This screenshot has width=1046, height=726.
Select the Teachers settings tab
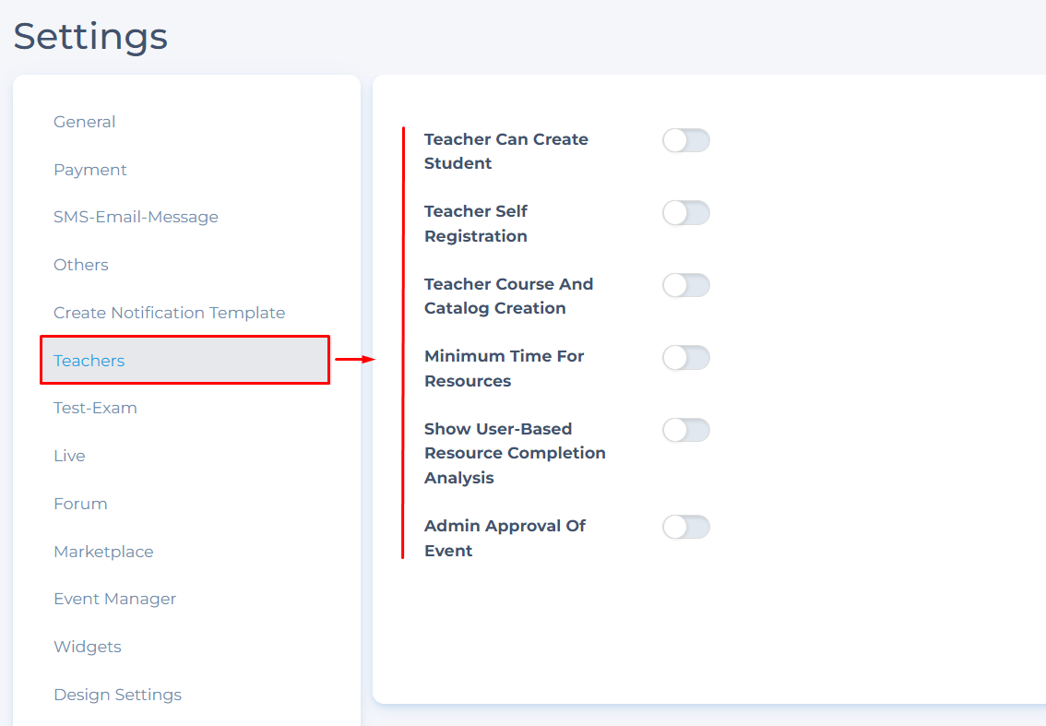tap(89, 361)
